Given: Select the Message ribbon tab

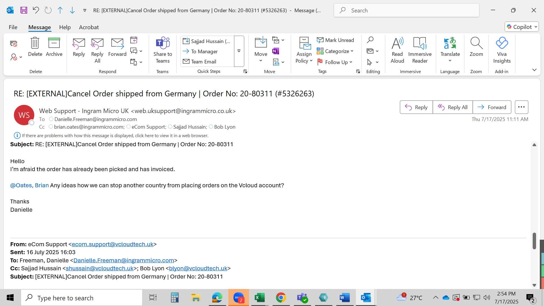Looking at the screenshot, I should click(40, 27).
